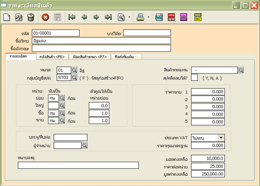This screenshot has height=186, width=260.
Task: Expand the print options dropdown arrow
Action: click(149, 18)
